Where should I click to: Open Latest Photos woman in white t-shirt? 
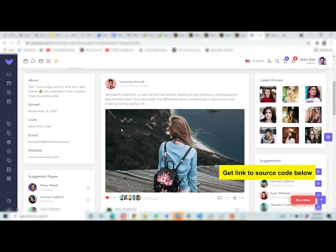pos(313,94)
